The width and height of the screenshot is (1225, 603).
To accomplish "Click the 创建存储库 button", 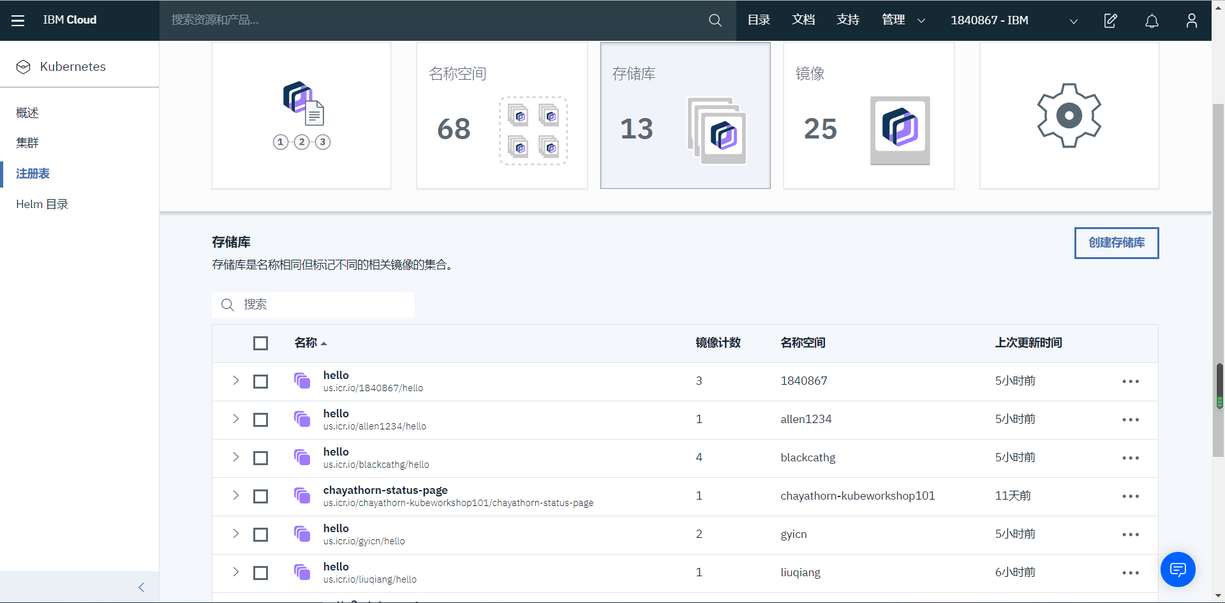I will coord(1117,243).
